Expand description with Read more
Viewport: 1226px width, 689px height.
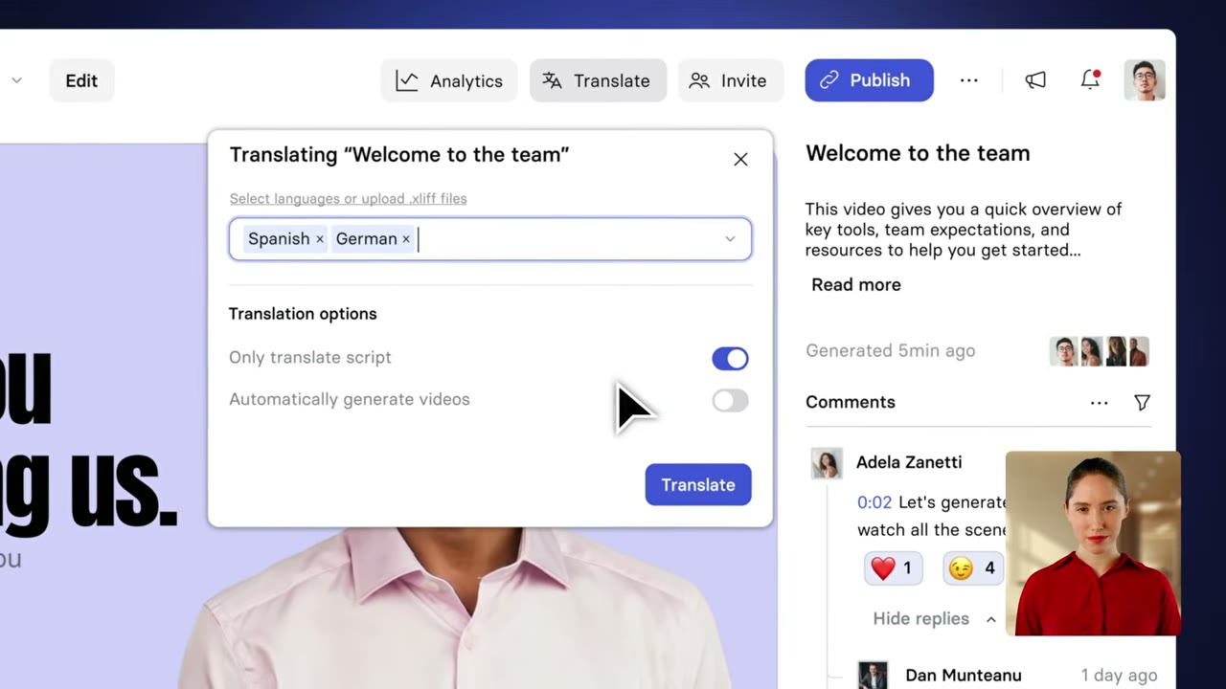point(856,284)
